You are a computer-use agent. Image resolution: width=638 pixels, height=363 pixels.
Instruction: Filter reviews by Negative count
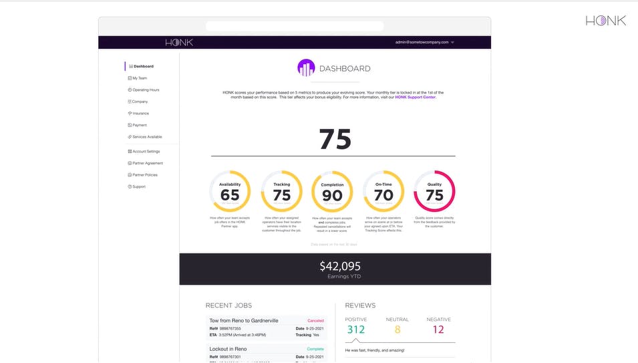438,329
